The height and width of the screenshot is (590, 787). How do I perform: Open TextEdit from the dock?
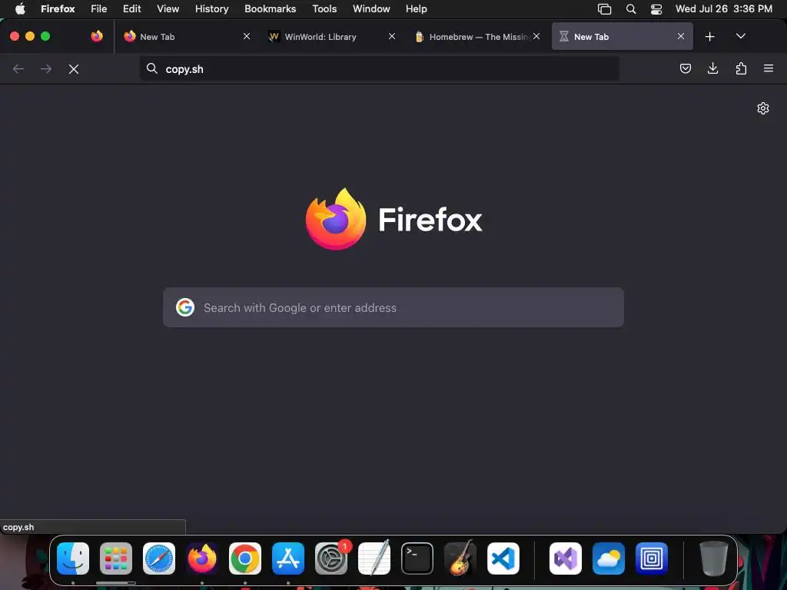pos(374,559)
